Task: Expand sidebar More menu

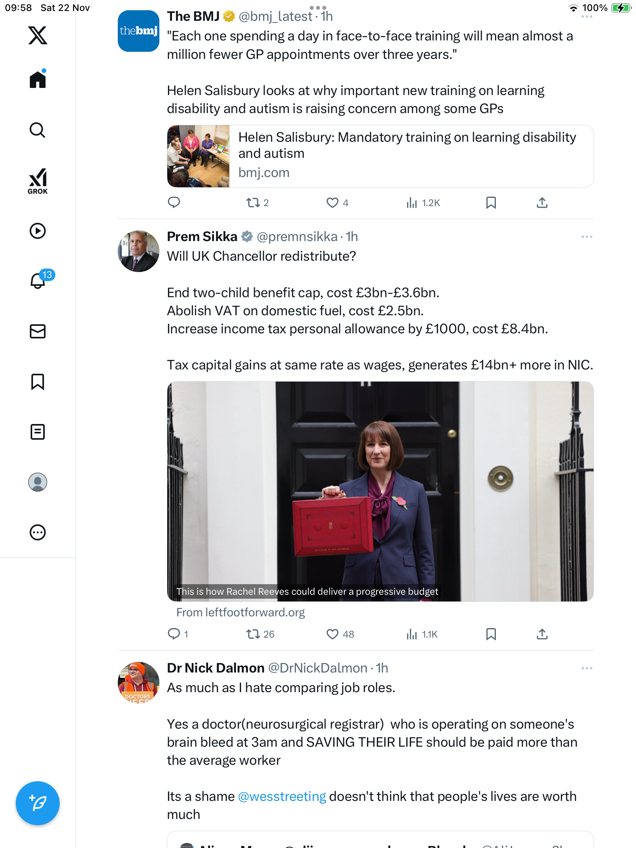Action: click(38, 532)
